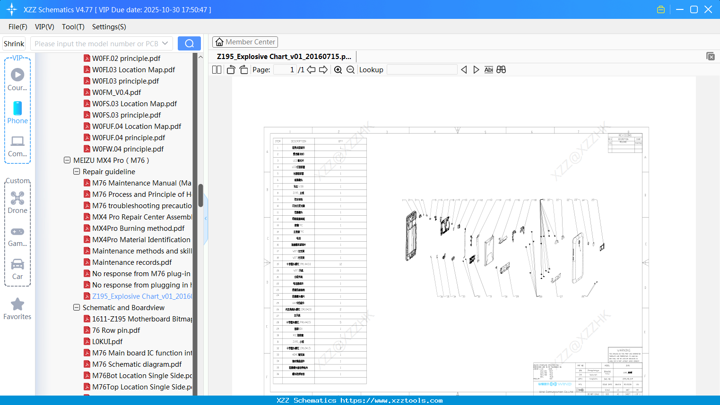Click the Lookup text field
Image resolution: width=720 pixels, height=405 pixels.
pos(422,70)
